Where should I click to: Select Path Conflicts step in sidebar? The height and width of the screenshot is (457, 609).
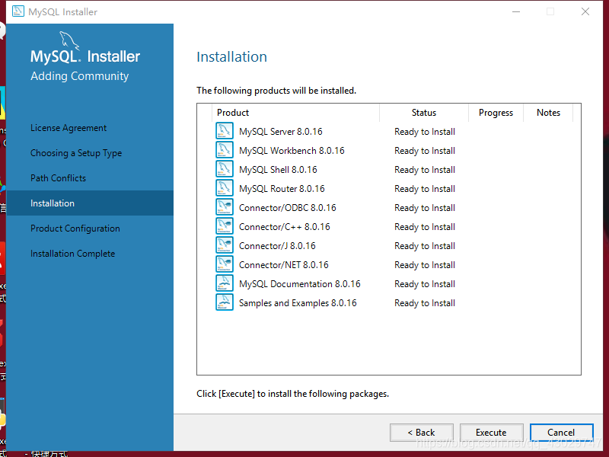[x=59, y=178]
